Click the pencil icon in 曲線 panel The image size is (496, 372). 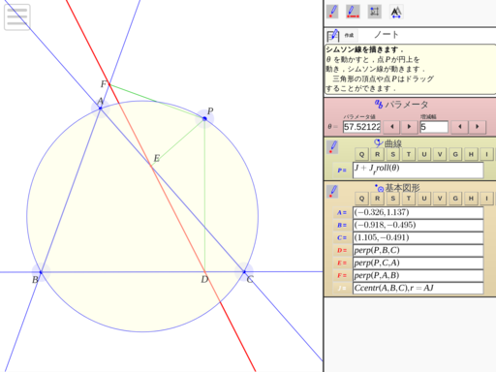(333, 147)
